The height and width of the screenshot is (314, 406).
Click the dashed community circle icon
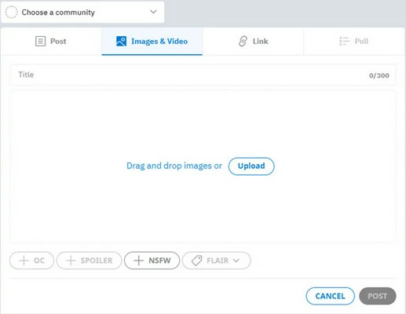click(12, 13)
